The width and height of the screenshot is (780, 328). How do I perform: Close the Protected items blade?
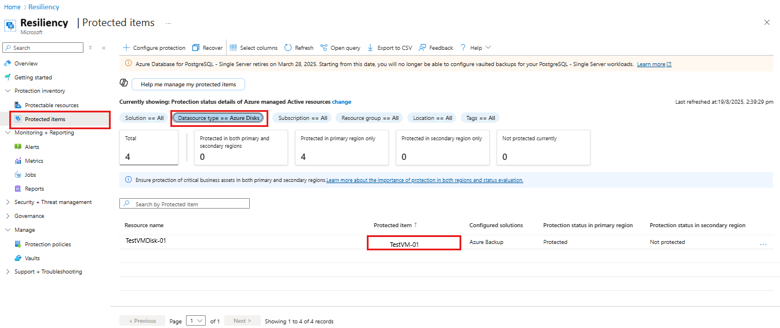click(767, 23)
